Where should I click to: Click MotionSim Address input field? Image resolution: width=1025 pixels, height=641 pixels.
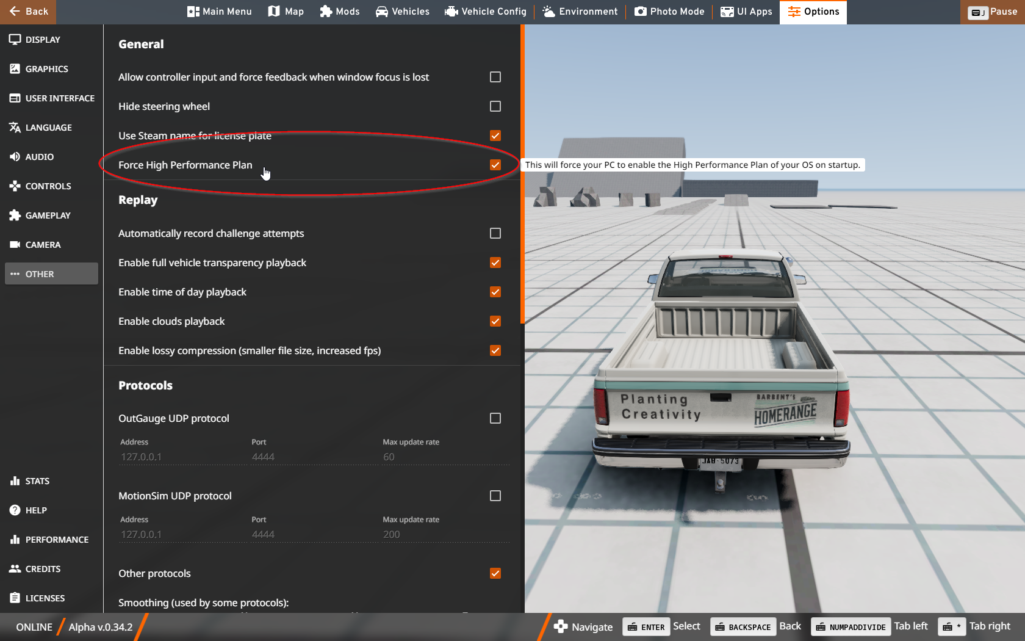click(183, 534)
